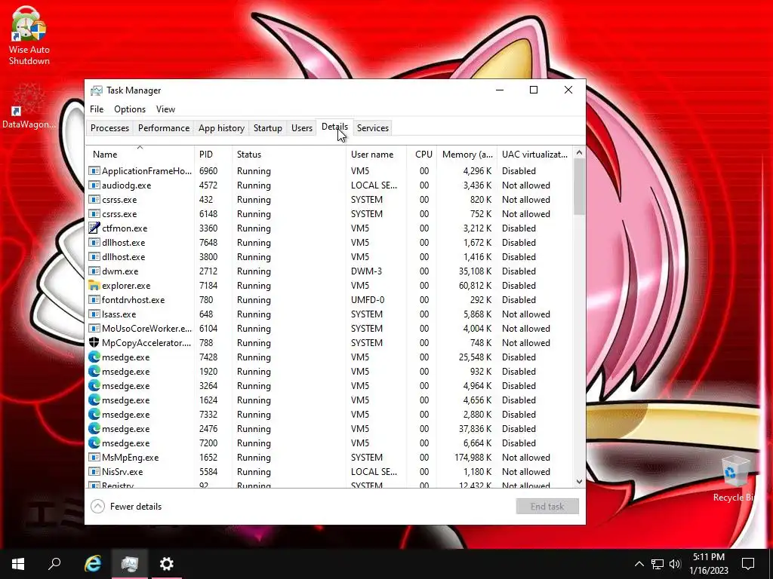
Task: Click the scrollbar down arrow
Action: [579, 482]
